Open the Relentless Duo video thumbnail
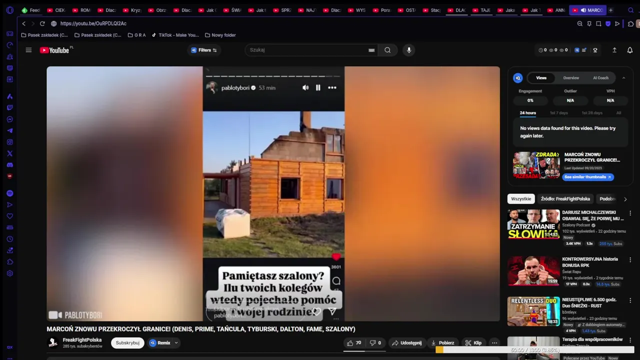Screen dimensions: 640x360 pyautogui.click(x=533, y=311)
